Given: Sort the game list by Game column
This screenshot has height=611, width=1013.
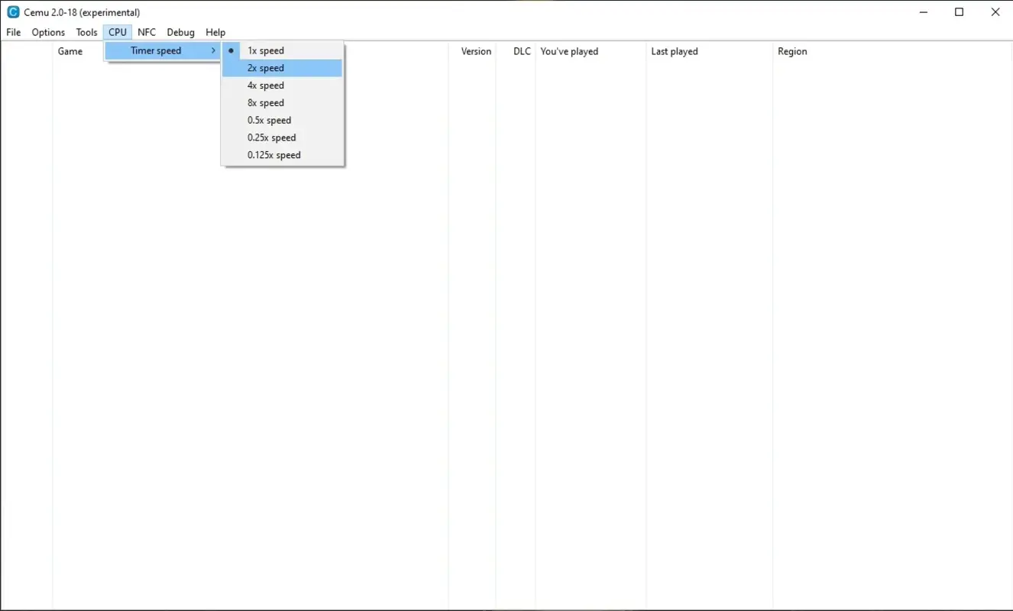Looking at the screenshot, I should tap(71, 51).
